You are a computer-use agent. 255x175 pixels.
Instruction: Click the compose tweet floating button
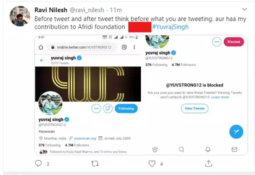pyautogui.click(x=236, y=131)
